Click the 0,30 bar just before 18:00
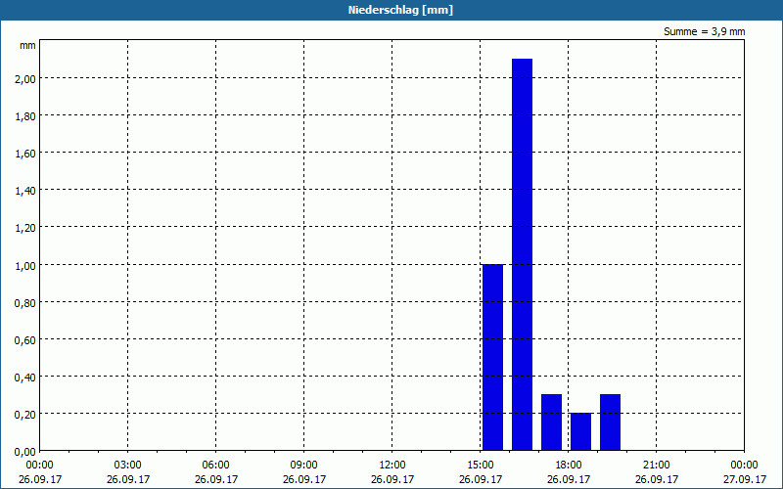Viewport: 783px width, 489px height. (551, 422)
